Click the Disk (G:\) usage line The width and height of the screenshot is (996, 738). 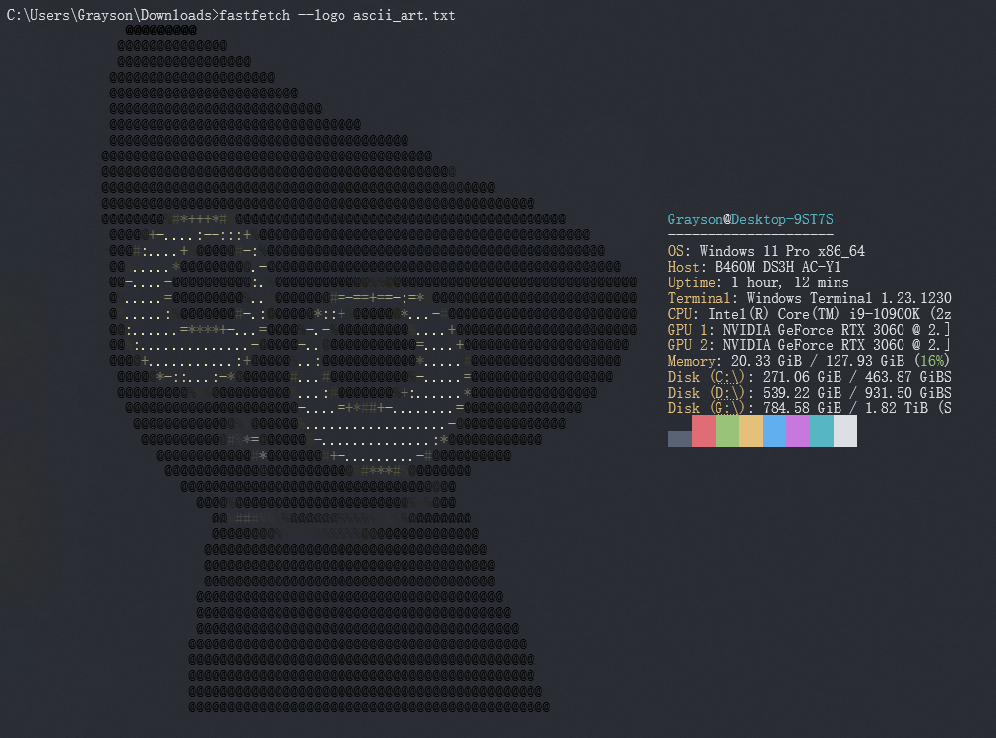(x=809, y=408)
